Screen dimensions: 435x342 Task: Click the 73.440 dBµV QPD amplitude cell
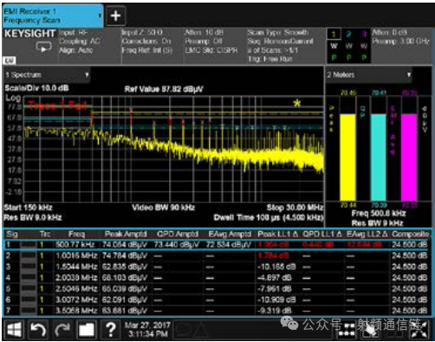(177, 245)
